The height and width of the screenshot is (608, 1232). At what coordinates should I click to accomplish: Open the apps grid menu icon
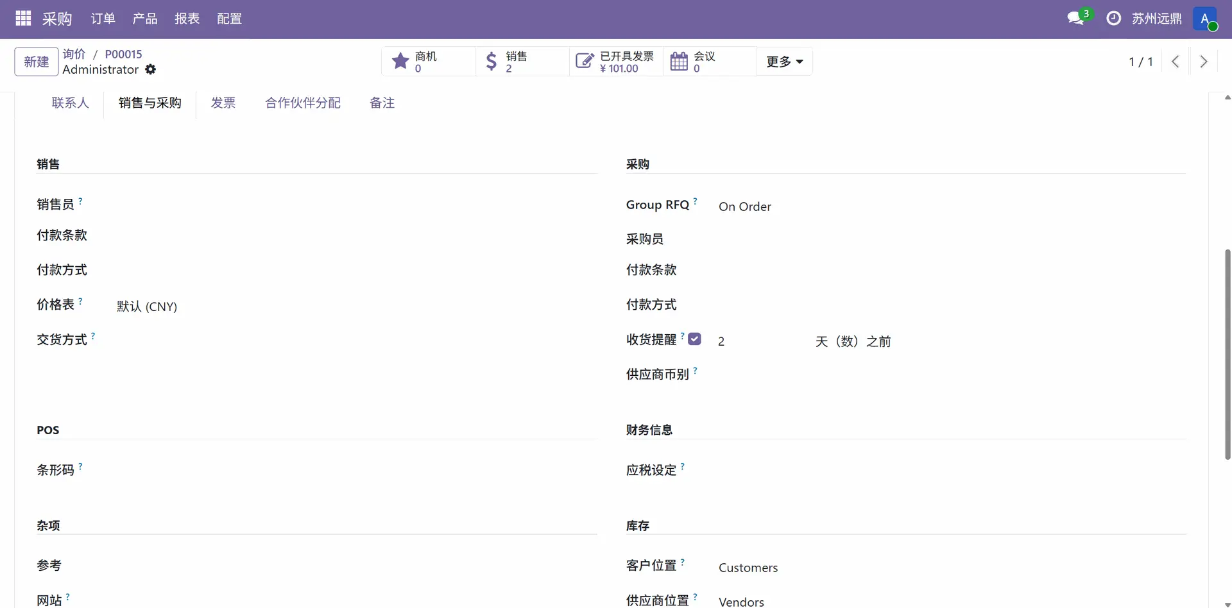pyautogui.click(x=23, y=19)
